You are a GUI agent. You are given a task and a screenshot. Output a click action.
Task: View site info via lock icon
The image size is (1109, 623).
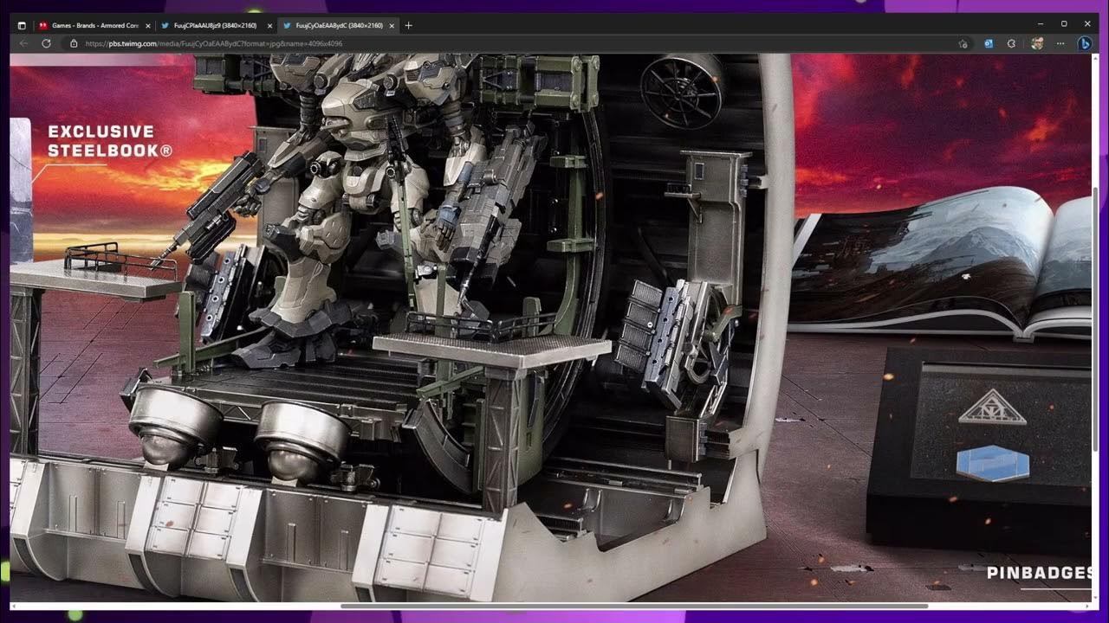[x=75, y=43]
